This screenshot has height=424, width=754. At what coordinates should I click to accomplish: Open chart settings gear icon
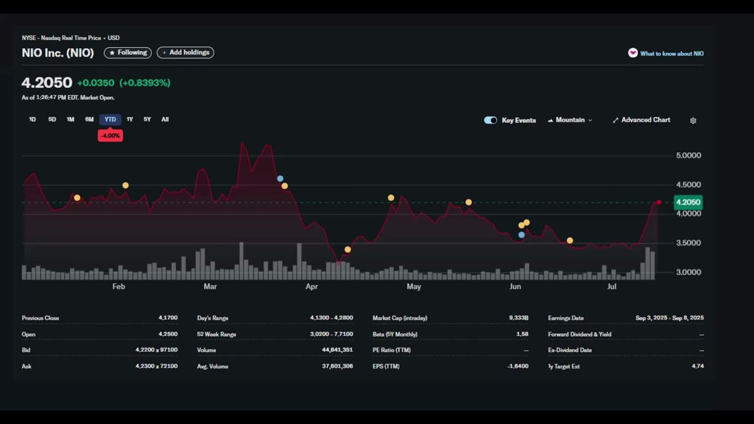pos(693,121)
